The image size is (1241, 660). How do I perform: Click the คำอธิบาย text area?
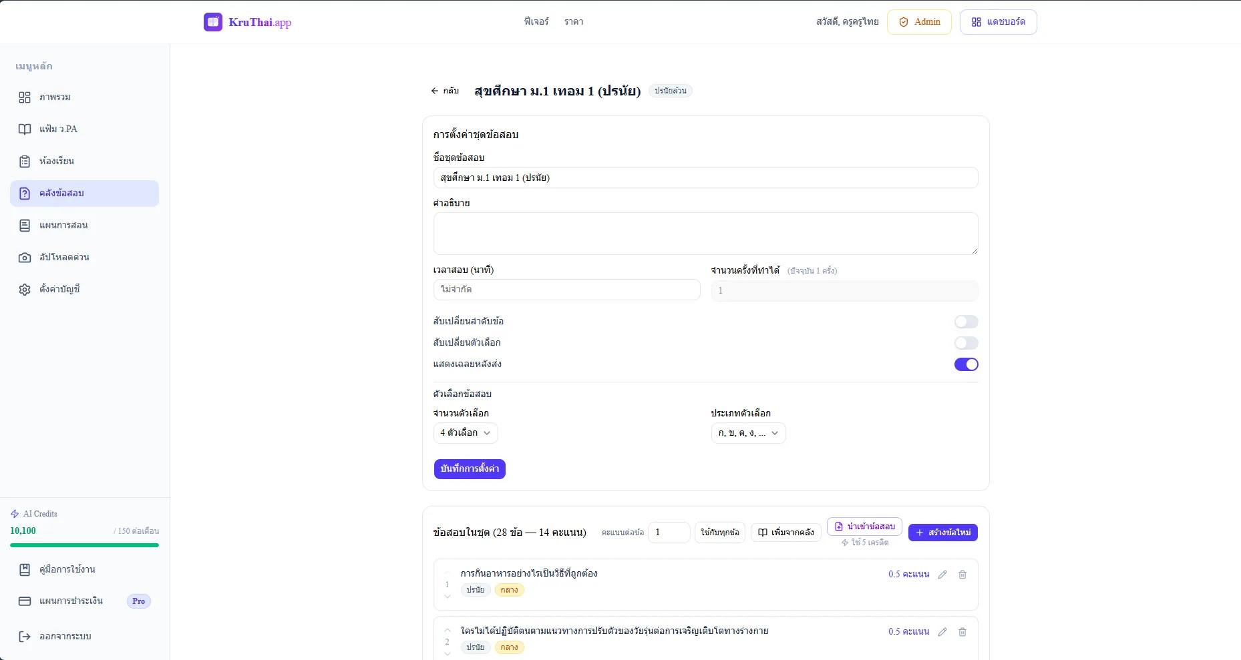point(706,234)
